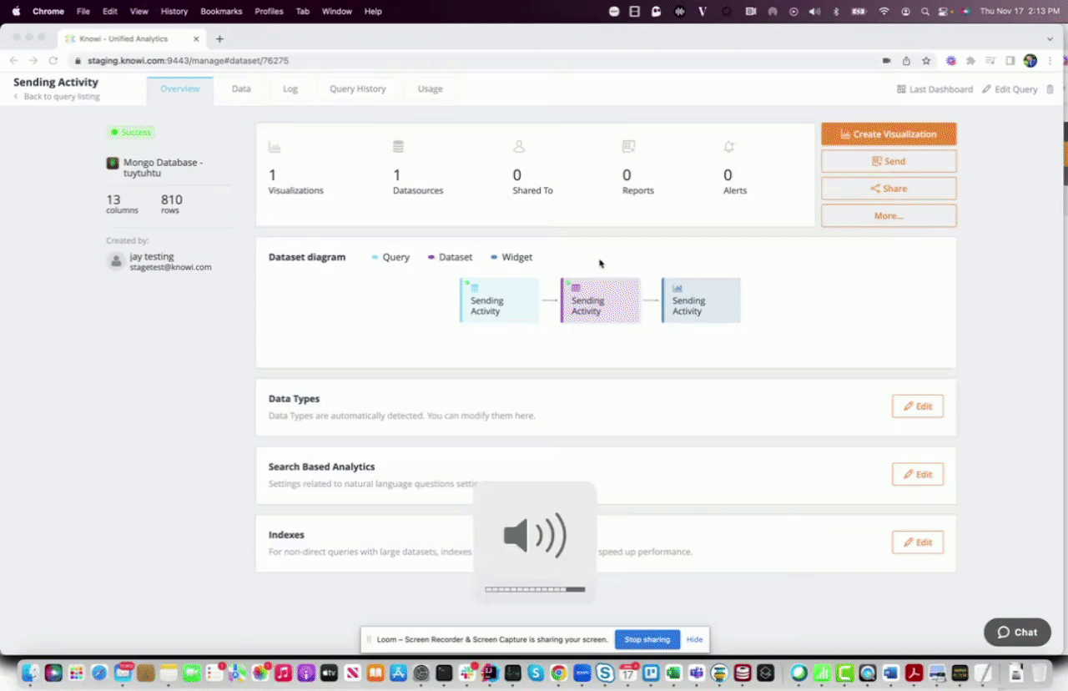Open a new browser tab with the plus button
The height and width of the screenshot is (691, 1068).
(x=219, y=38)
